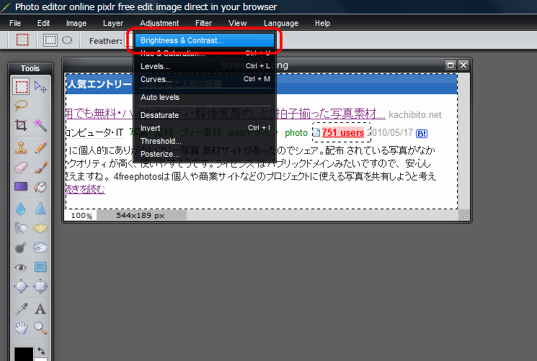
Task: Apply Auto levels adjustment
Action: click(205, 97)
